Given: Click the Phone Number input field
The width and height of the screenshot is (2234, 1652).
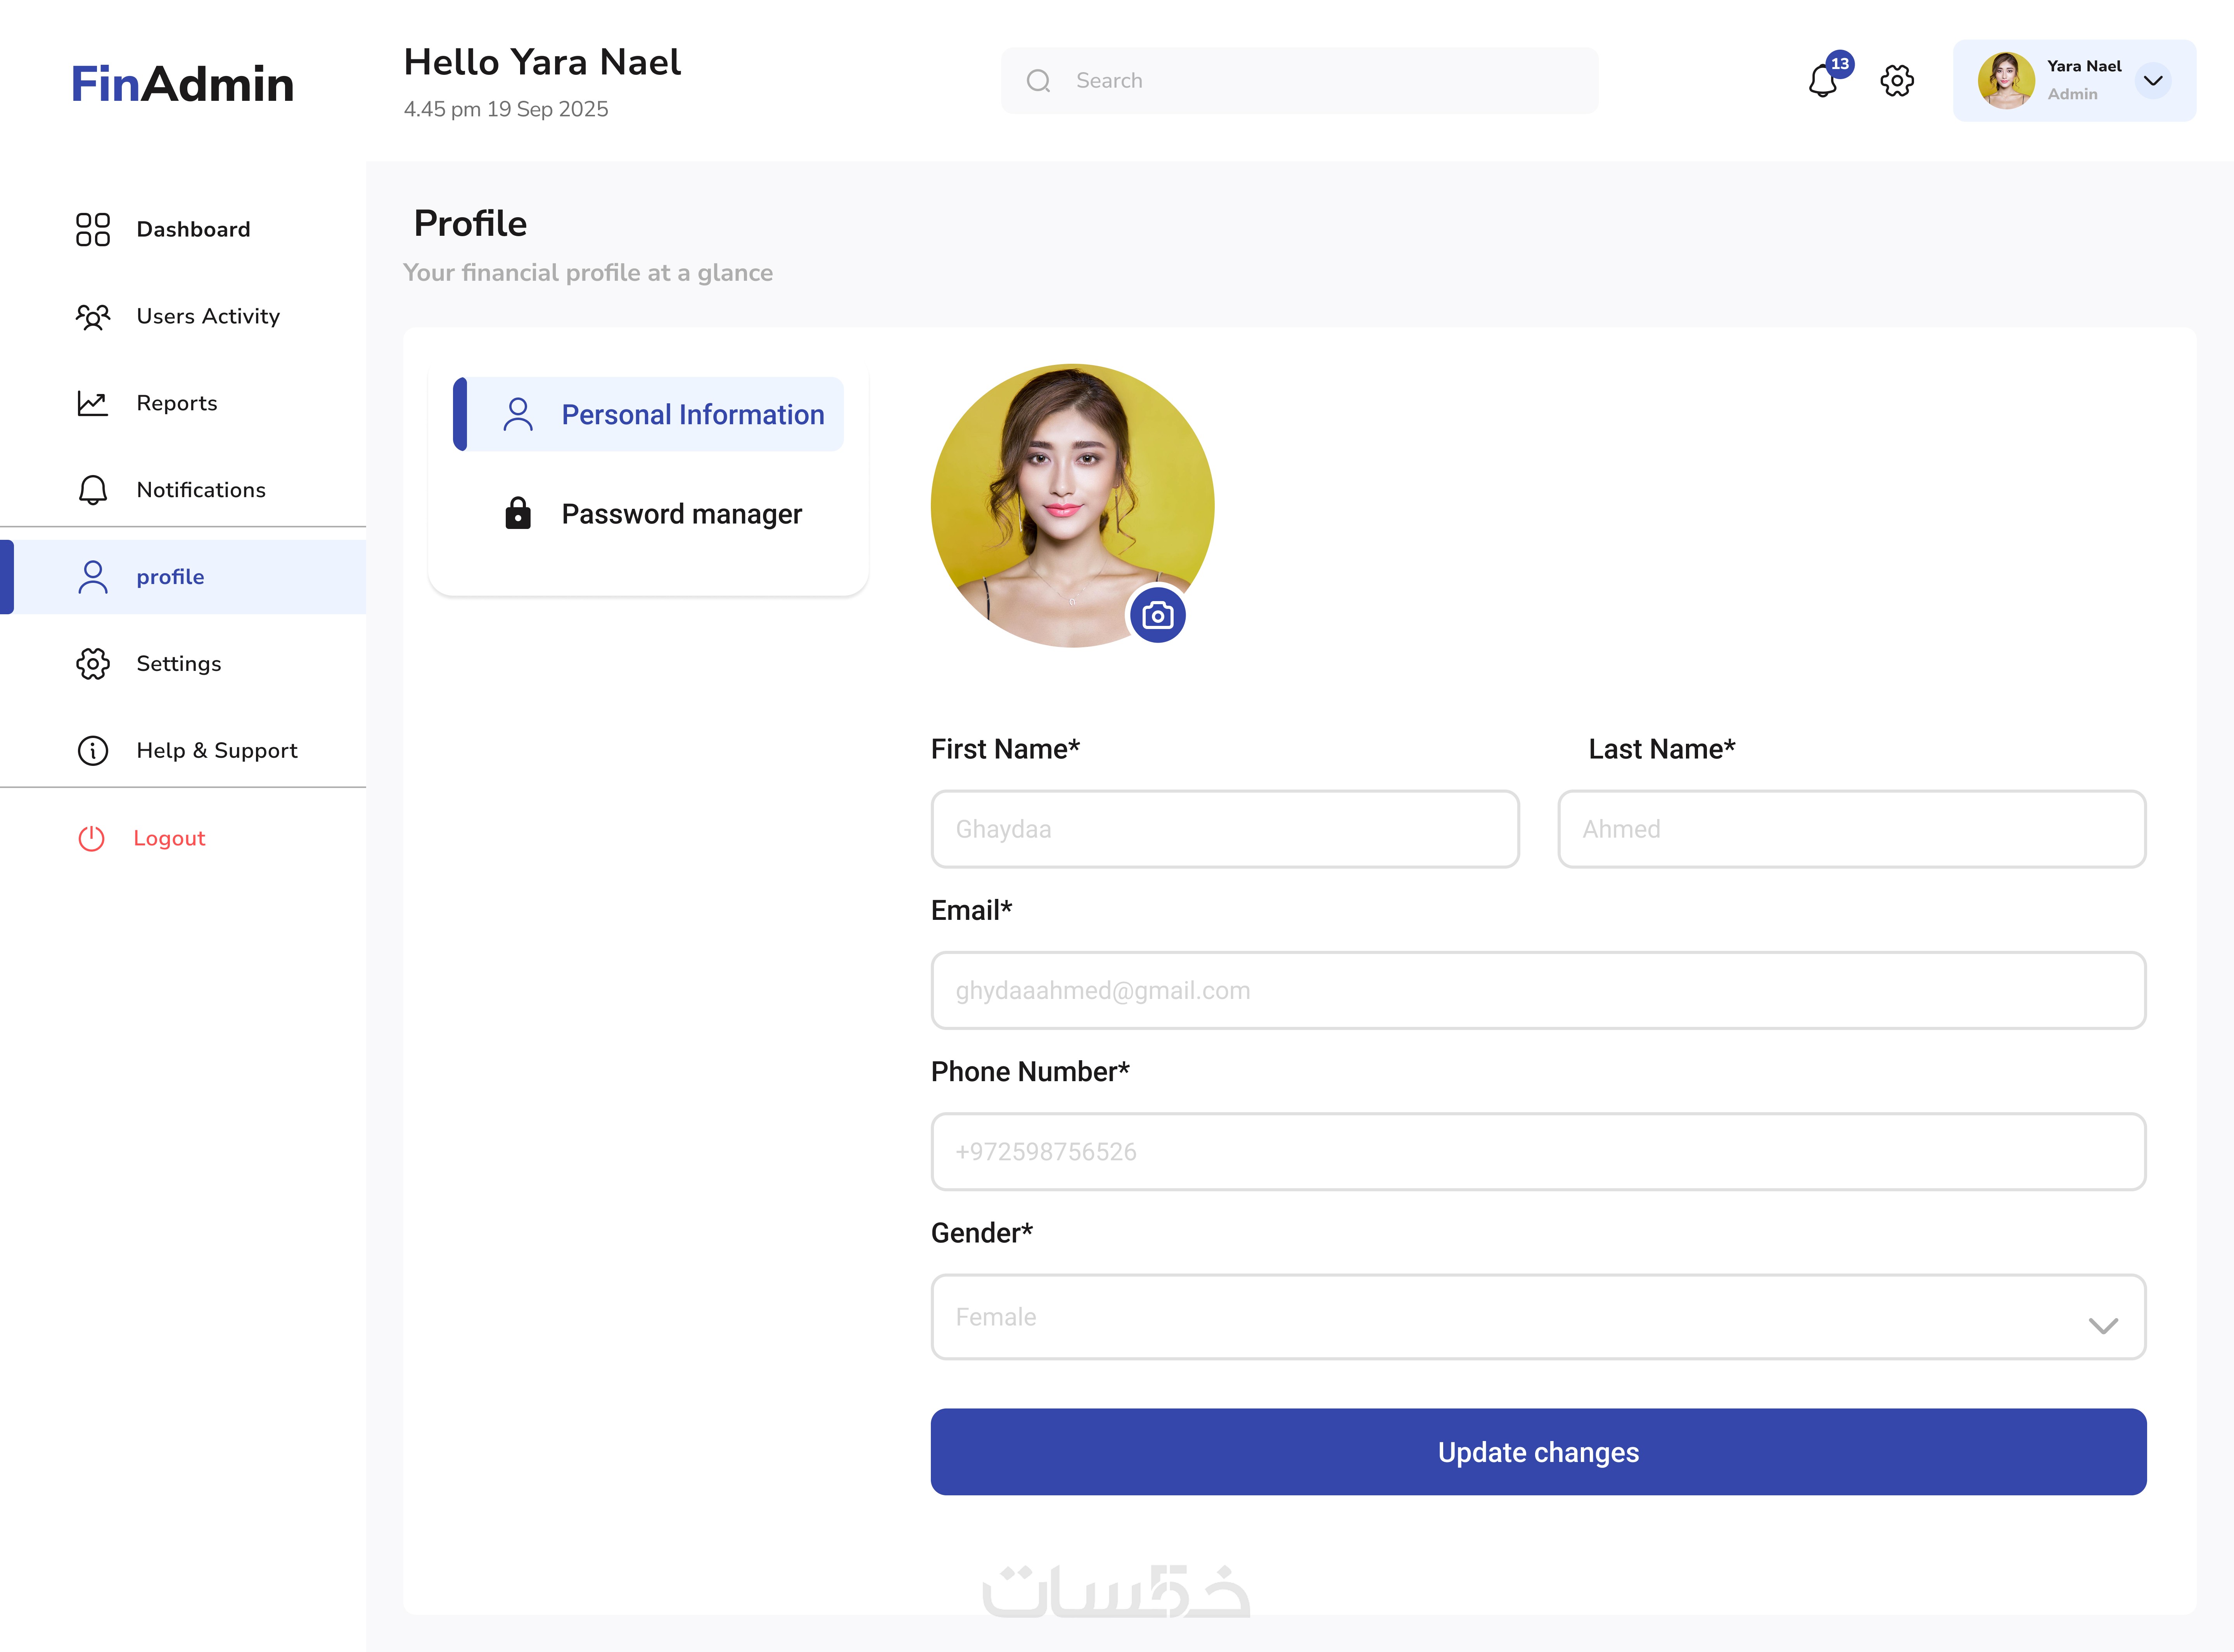Looking at the screenshot, I should click(x=1538, y=1152).
